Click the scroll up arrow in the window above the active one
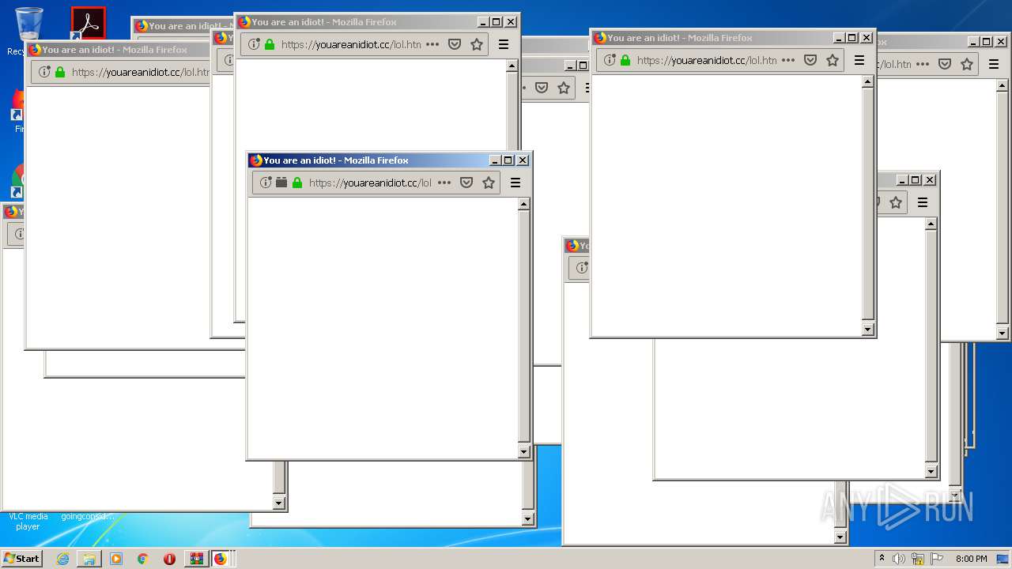The height and width of the screenshot is (569, 1012). 512,66
